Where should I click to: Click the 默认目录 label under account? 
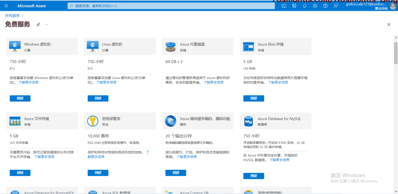tap(382, 9)
